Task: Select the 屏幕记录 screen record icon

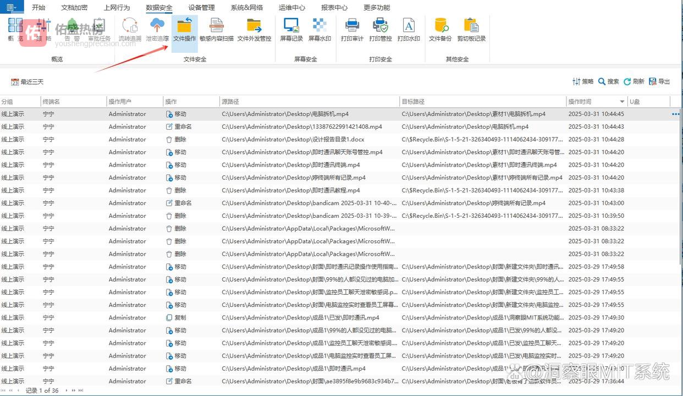Action: (x=291, y=30)
